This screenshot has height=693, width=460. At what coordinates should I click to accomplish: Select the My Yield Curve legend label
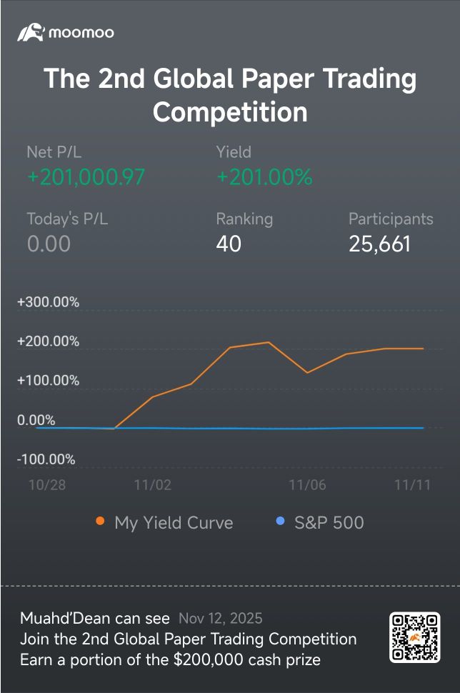174,523
